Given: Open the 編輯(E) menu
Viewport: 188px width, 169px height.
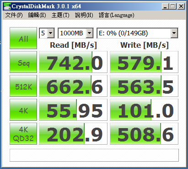Looking at the screenshot, I should pos(37,15).
